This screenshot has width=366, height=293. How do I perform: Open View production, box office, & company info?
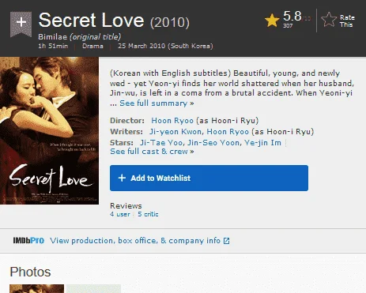point(135,241)
